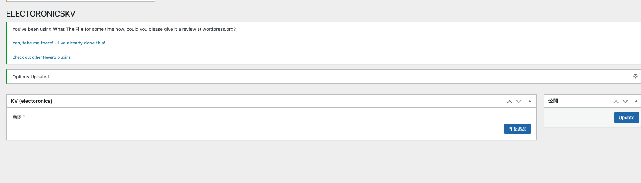Screen dimensions: 641x183
Task: Click the KV (electoronics) panel title
Action: [x=32, y=101]
